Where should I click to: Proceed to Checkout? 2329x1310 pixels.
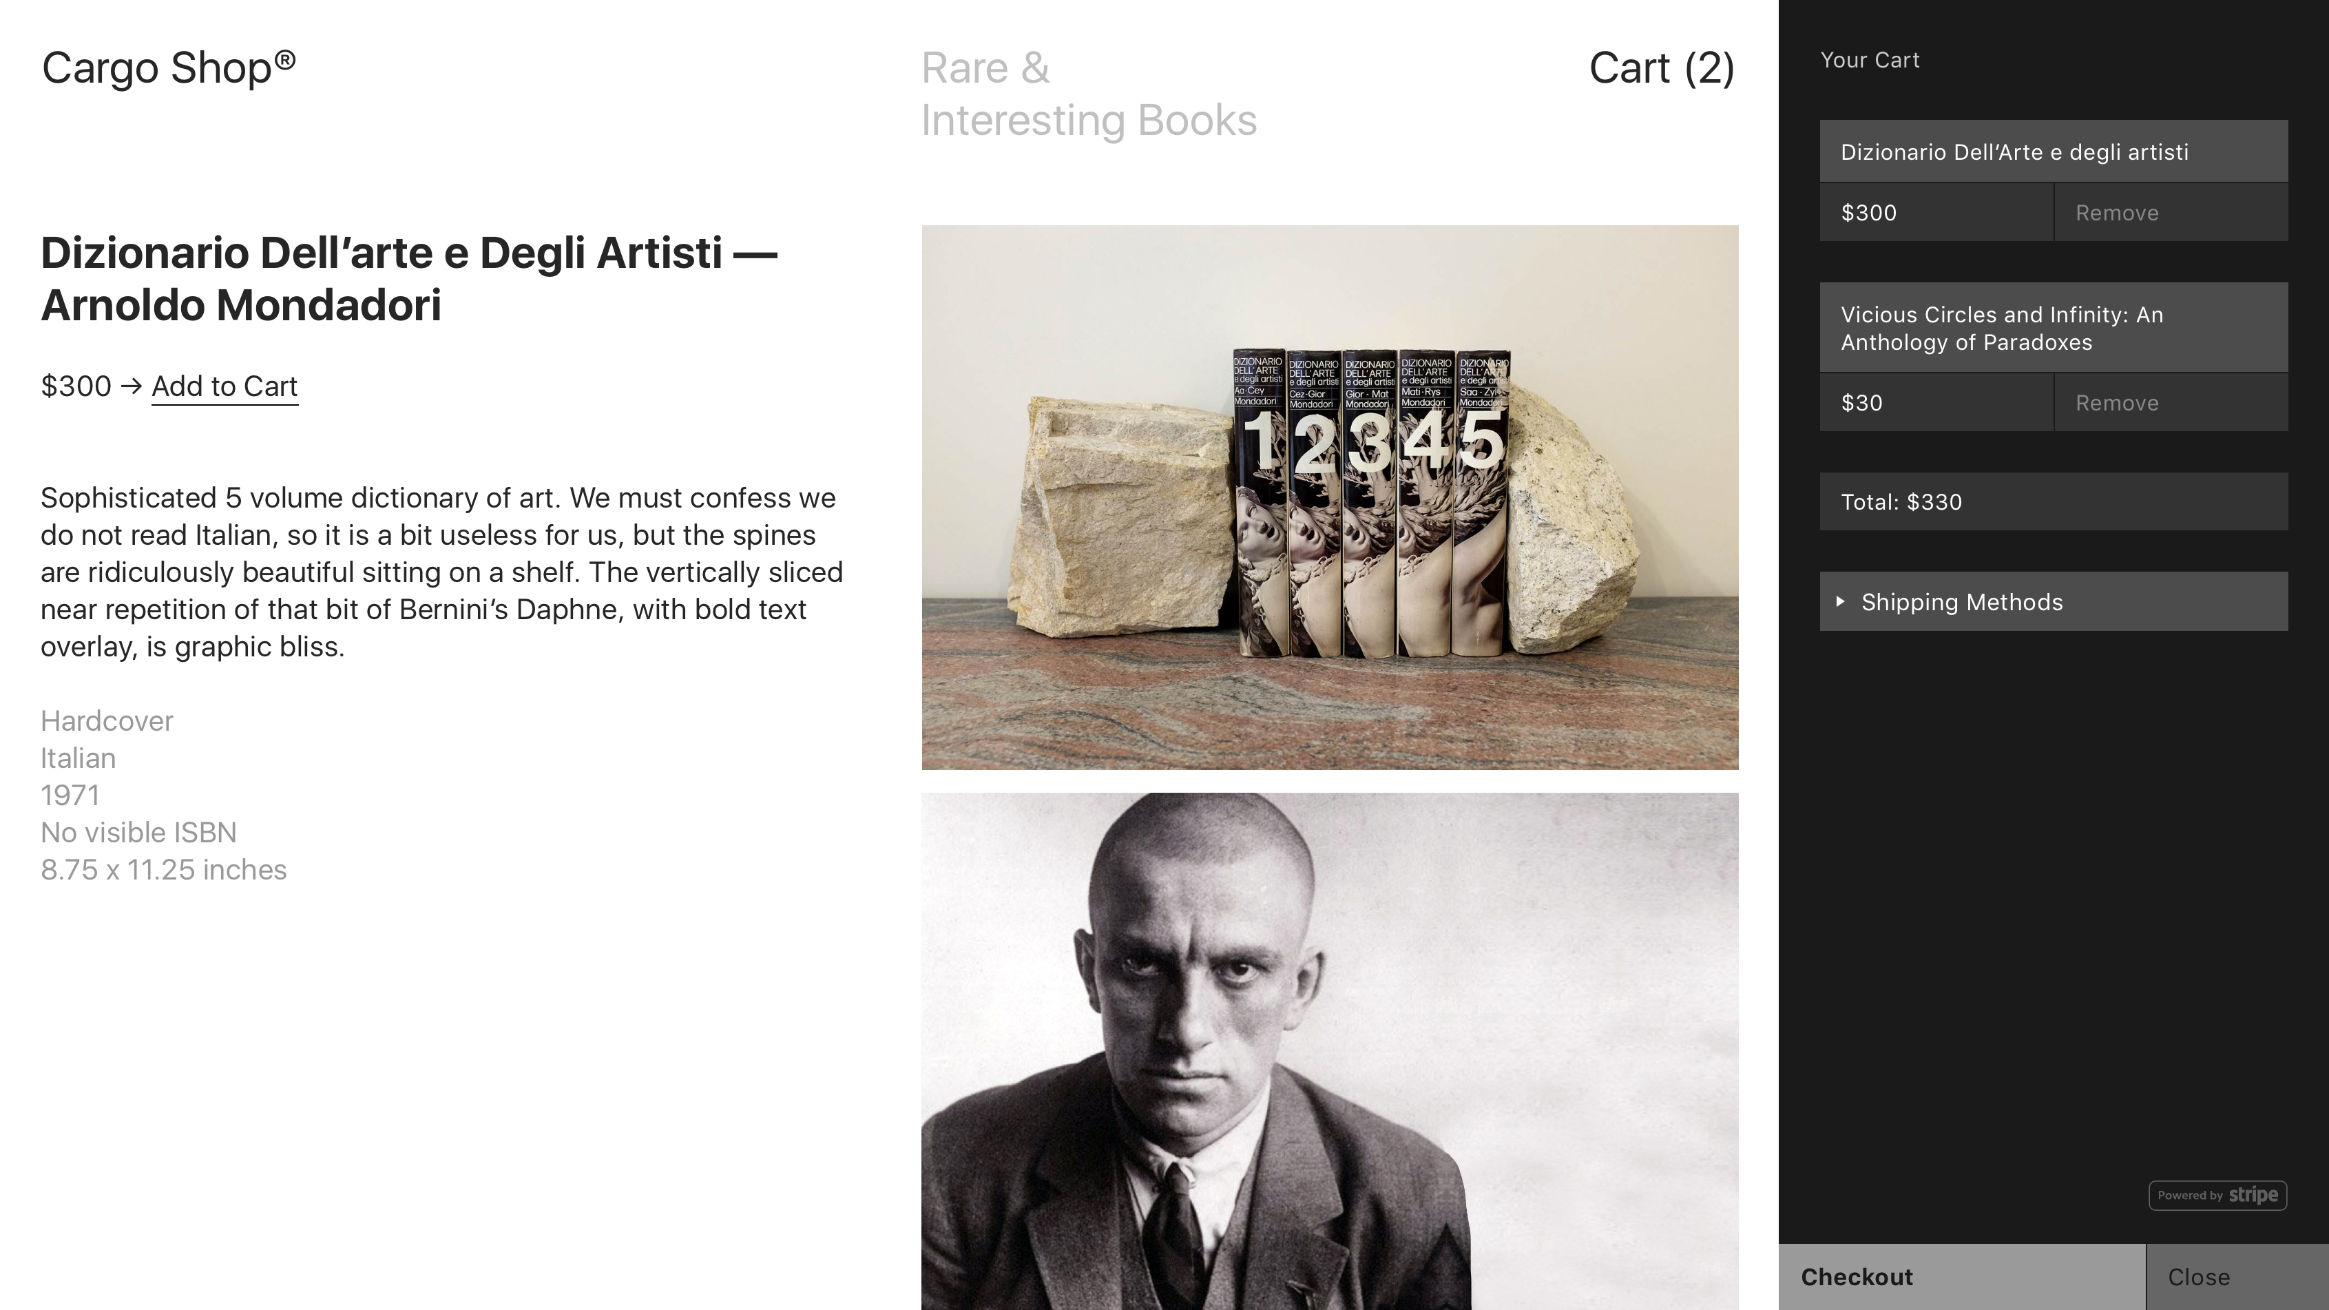pyautogui.click(x=1961, y=1276)
